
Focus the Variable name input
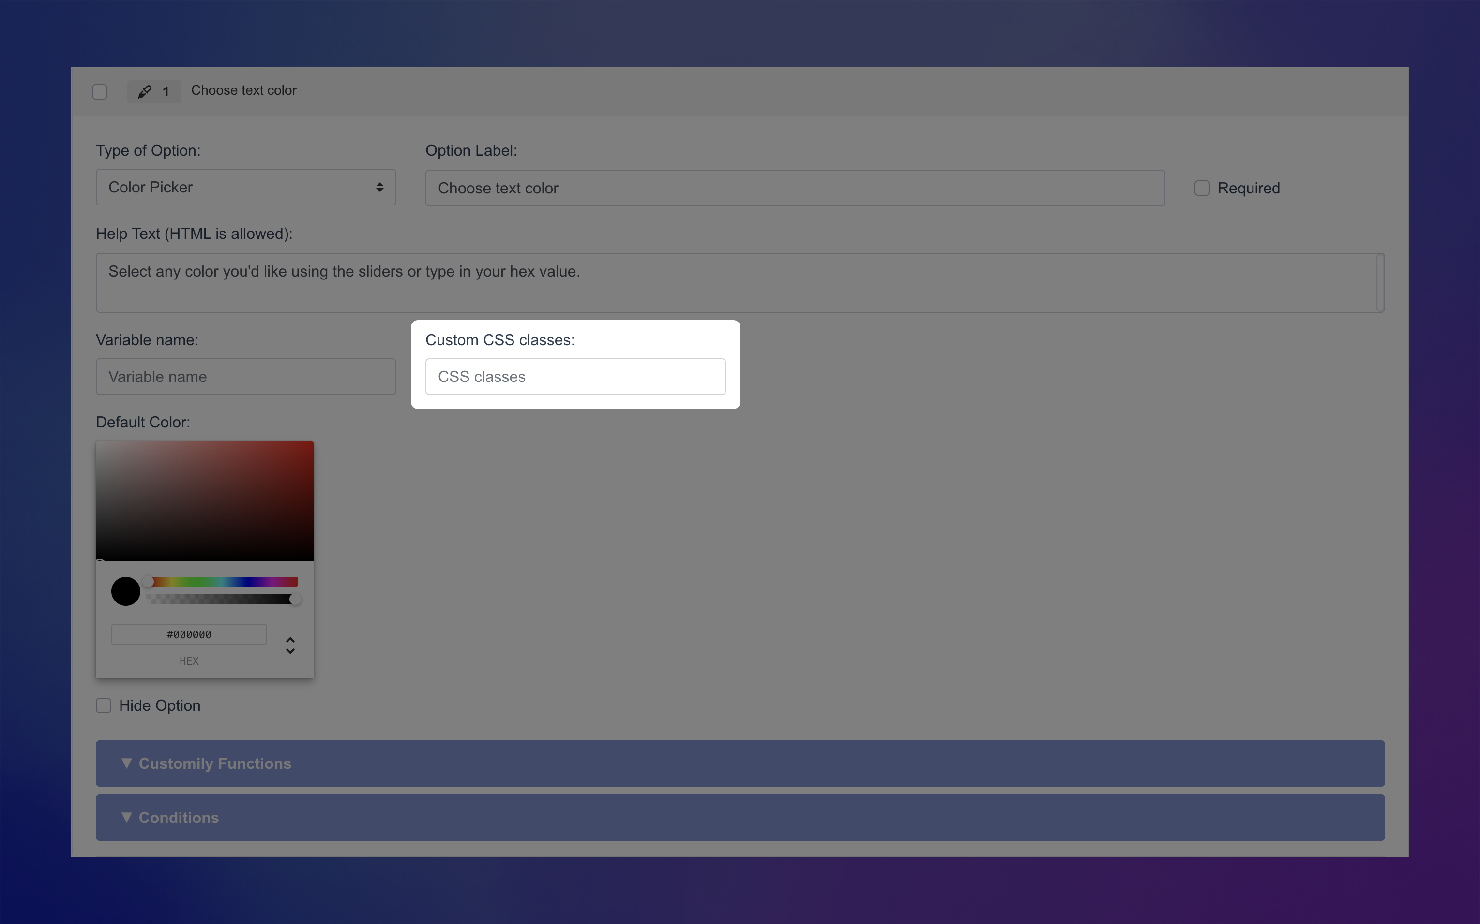(x=246, y=377)
